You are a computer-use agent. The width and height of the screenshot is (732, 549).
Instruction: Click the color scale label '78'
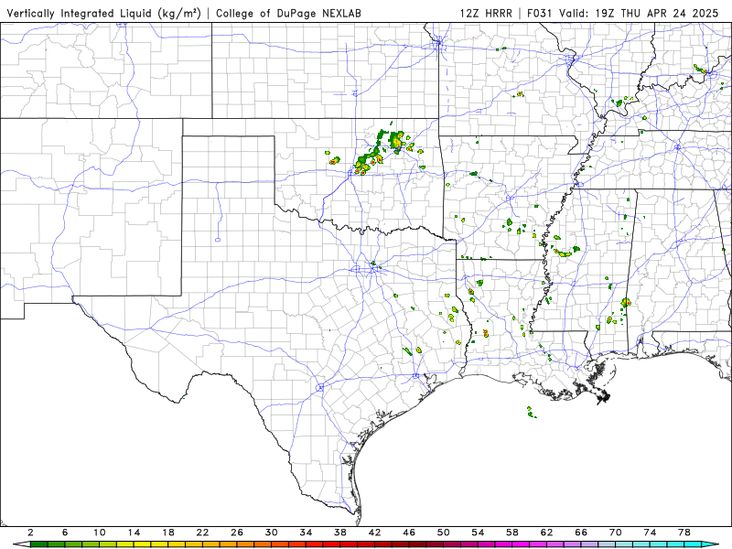click(x=684, y=533)
